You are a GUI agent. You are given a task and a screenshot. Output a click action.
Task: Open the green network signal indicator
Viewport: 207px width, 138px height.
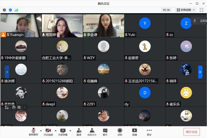pos(16,10)
